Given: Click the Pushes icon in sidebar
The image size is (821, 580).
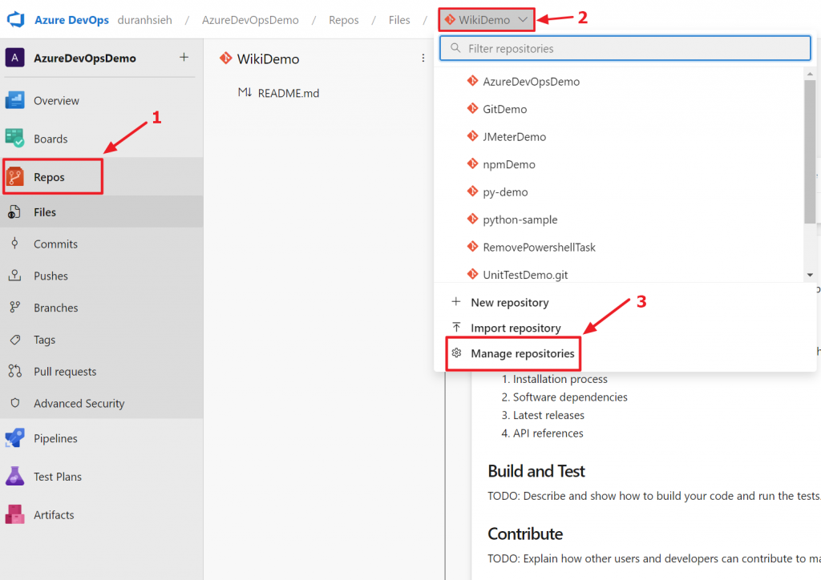Looking at the screenshot, I should pos(14,276).
